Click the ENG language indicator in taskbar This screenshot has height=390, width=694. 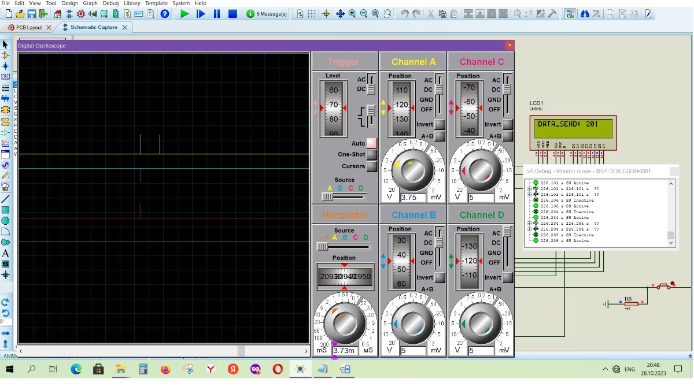(630, 369)
